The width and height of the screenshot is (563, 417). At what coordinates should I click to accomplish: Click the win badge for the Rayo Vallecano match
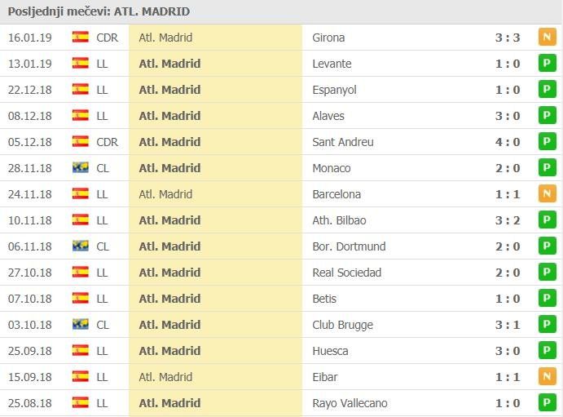(547, 403)
